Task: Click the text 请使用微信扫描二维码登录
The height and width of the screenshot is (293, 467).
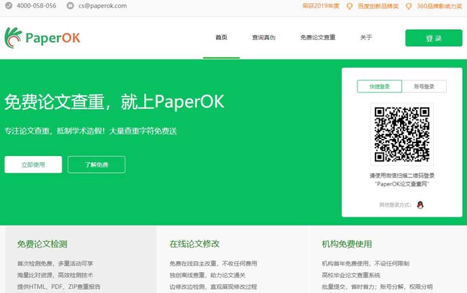Action: [402, 176]
